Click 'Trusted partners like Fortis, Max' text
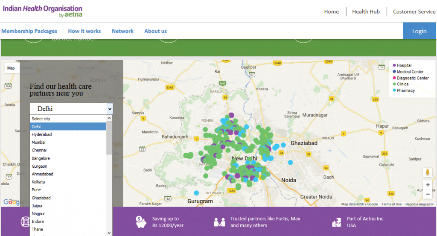 coord(265,219)
